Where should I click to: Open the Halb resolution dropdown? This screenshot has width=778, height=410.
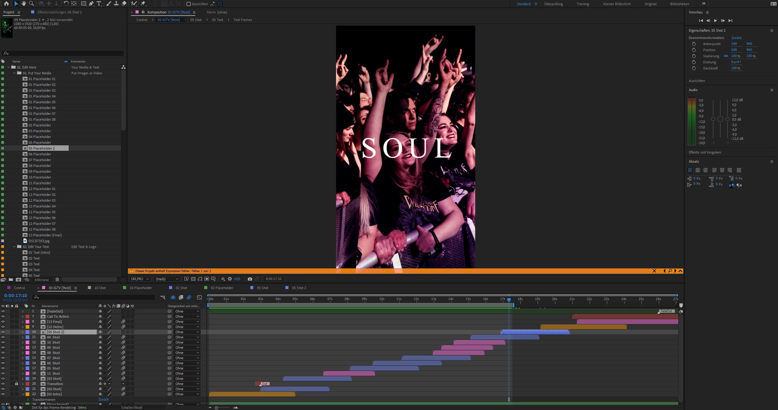click(x=167, y=279)
